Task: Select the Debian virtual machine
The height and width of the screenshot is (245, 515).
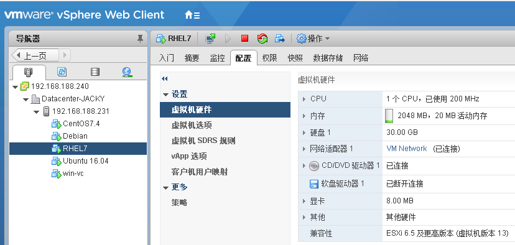Action: coord(75,136)
